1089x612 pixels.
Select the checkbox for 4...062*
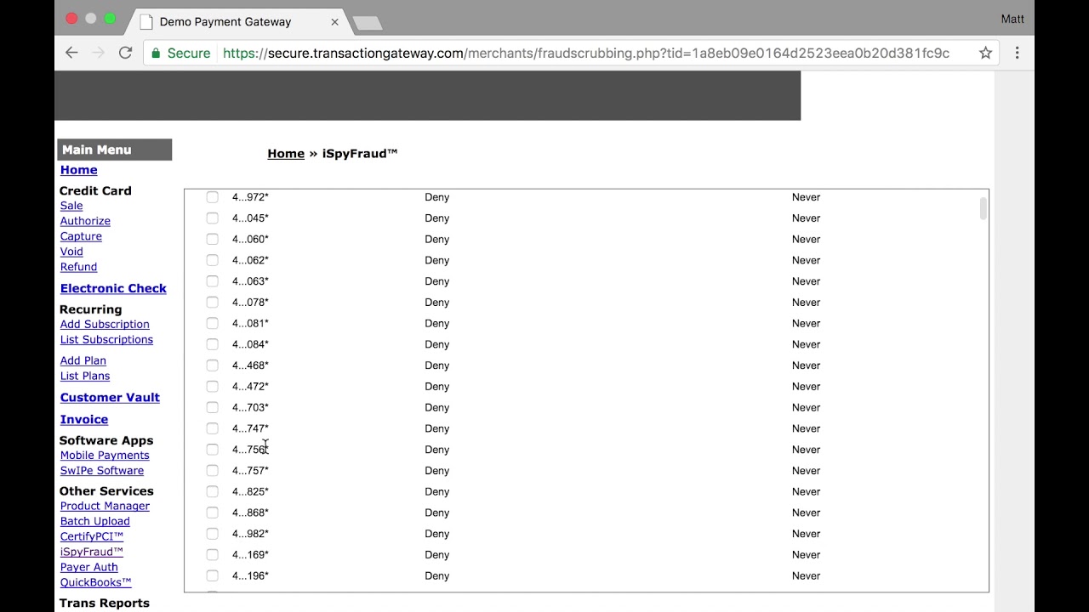(x=213, y=260)
